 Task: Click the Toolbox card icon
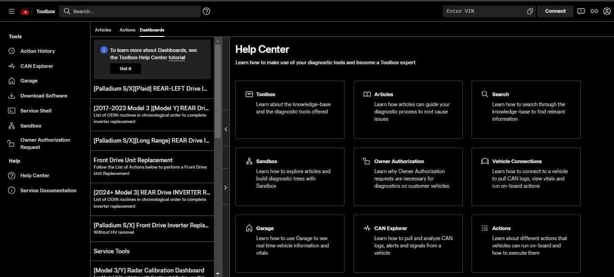249,94
